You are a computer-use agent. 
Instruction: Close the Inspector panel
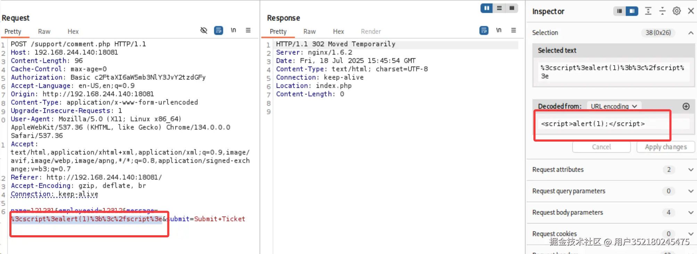point(691,11)
